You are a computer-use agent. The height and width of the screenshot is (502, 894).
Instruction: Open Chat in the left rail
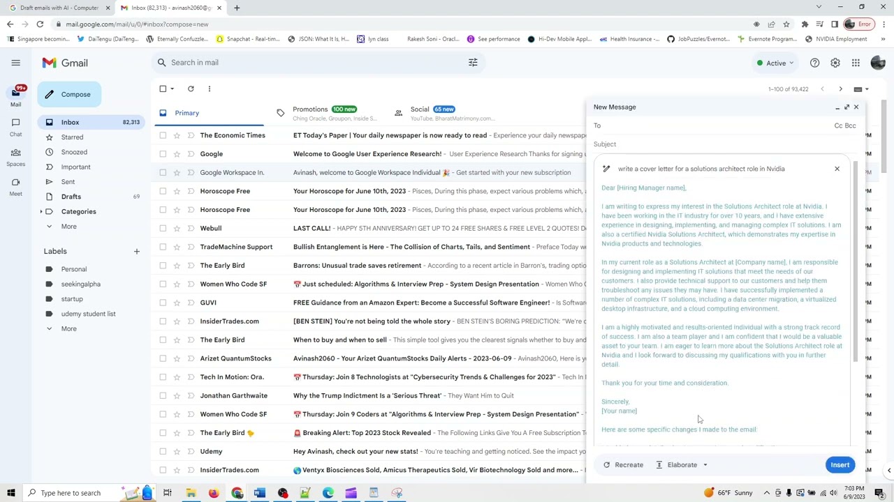point(15,126)
